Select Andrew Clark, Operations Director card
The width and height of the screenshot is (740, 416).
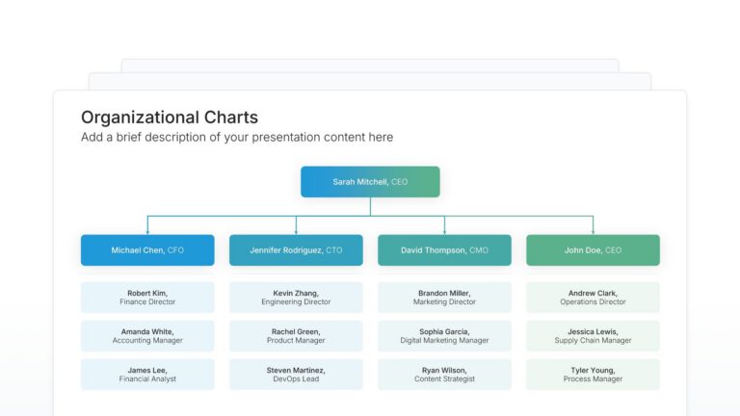tap(593, 298)
